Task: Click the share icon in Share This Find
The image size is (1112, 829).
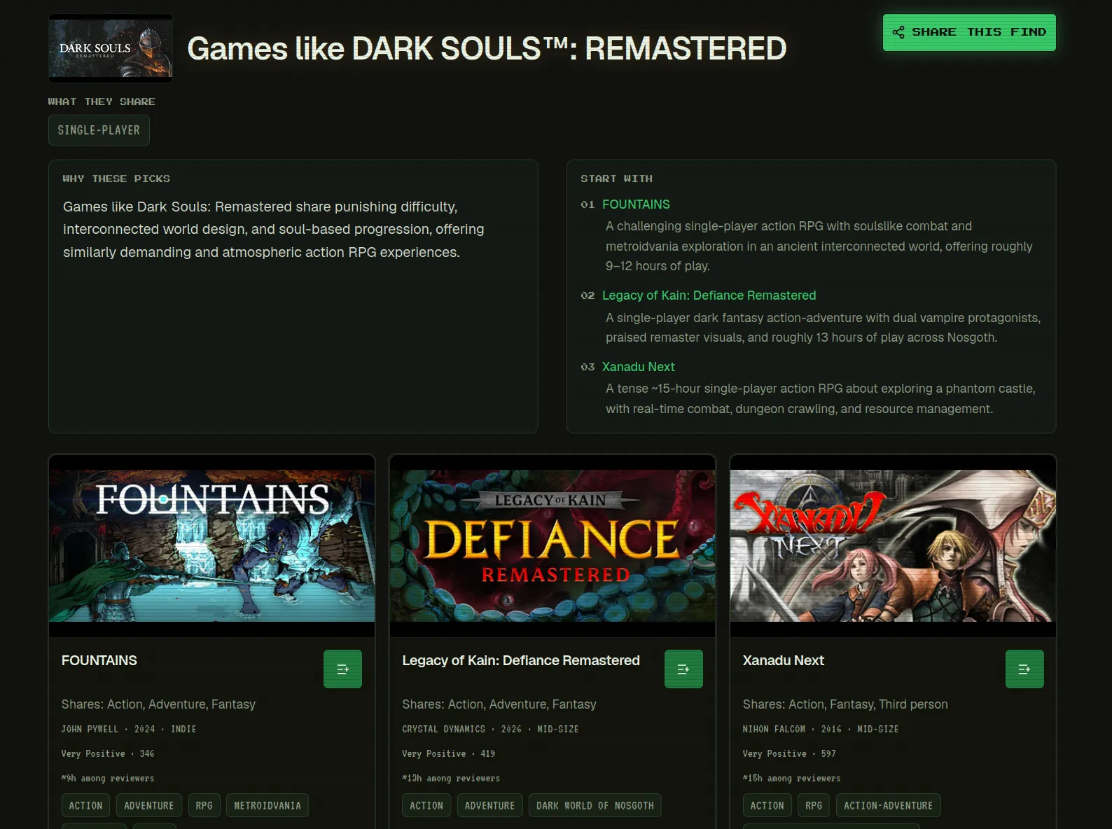Action: (898, 32)
